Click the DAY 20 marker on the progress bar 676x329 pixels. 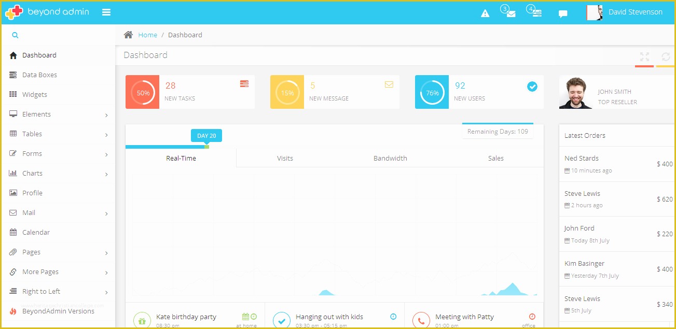(206, 135)
